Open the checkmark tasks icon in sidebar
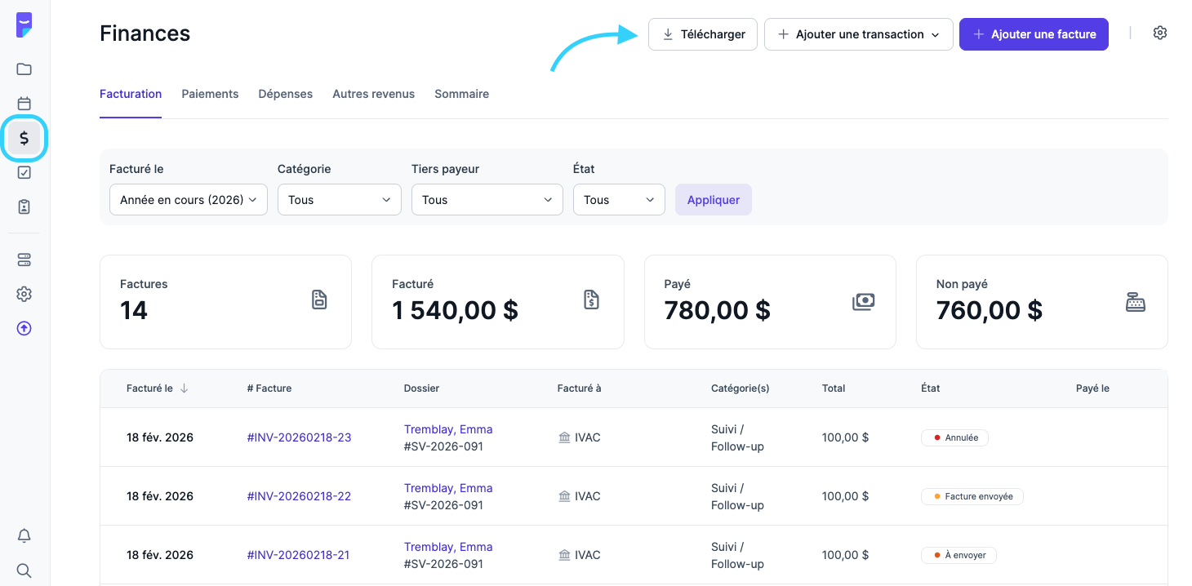Viewport: 1192px width, 586px height. point(24,172)
